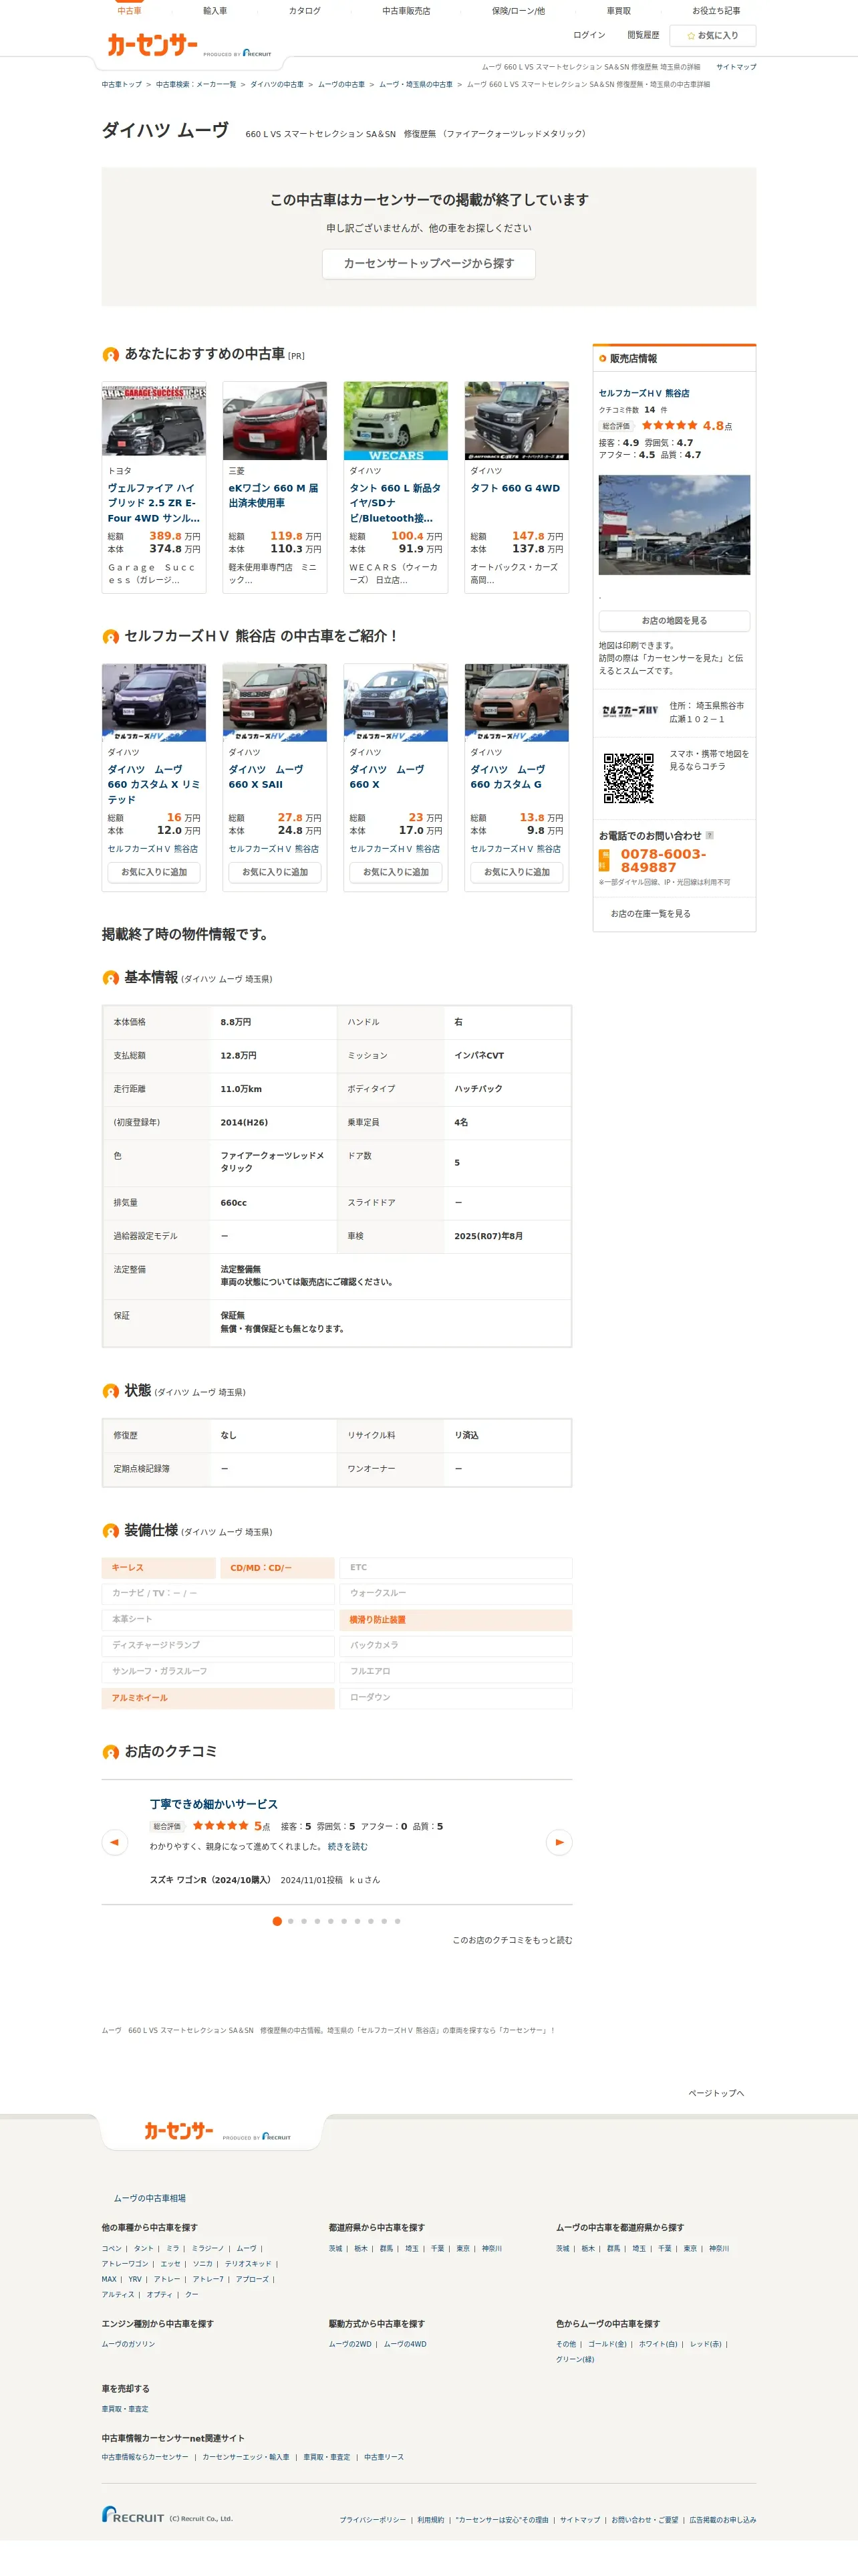
Task: Click the ムーヴの4WD link
Action: point(404,2344)
